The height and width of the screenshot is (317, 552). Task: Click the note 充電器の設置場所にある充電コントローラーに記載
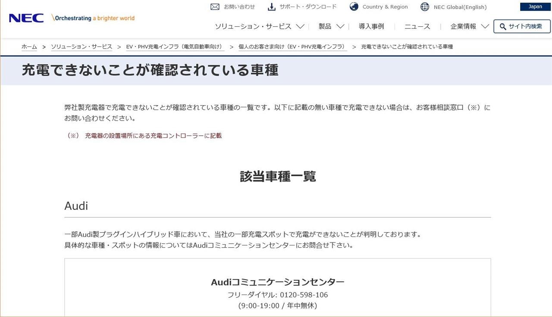pyautogui.click(x=153, y=136)
